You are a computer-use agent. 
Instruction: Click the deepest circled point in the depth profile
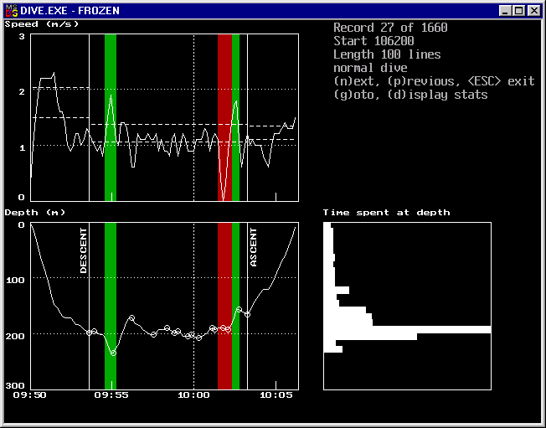pos(113,353)
